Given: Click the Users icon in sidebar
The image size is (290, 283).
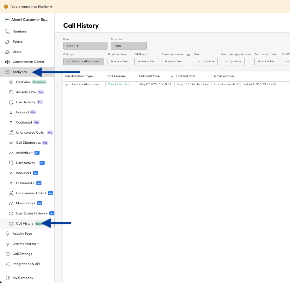Looking at the screenshot, I should 7,52.
